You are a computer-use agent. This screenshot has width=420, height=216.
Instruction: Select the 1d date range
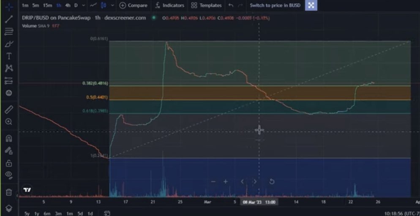(x=90, y=213)
